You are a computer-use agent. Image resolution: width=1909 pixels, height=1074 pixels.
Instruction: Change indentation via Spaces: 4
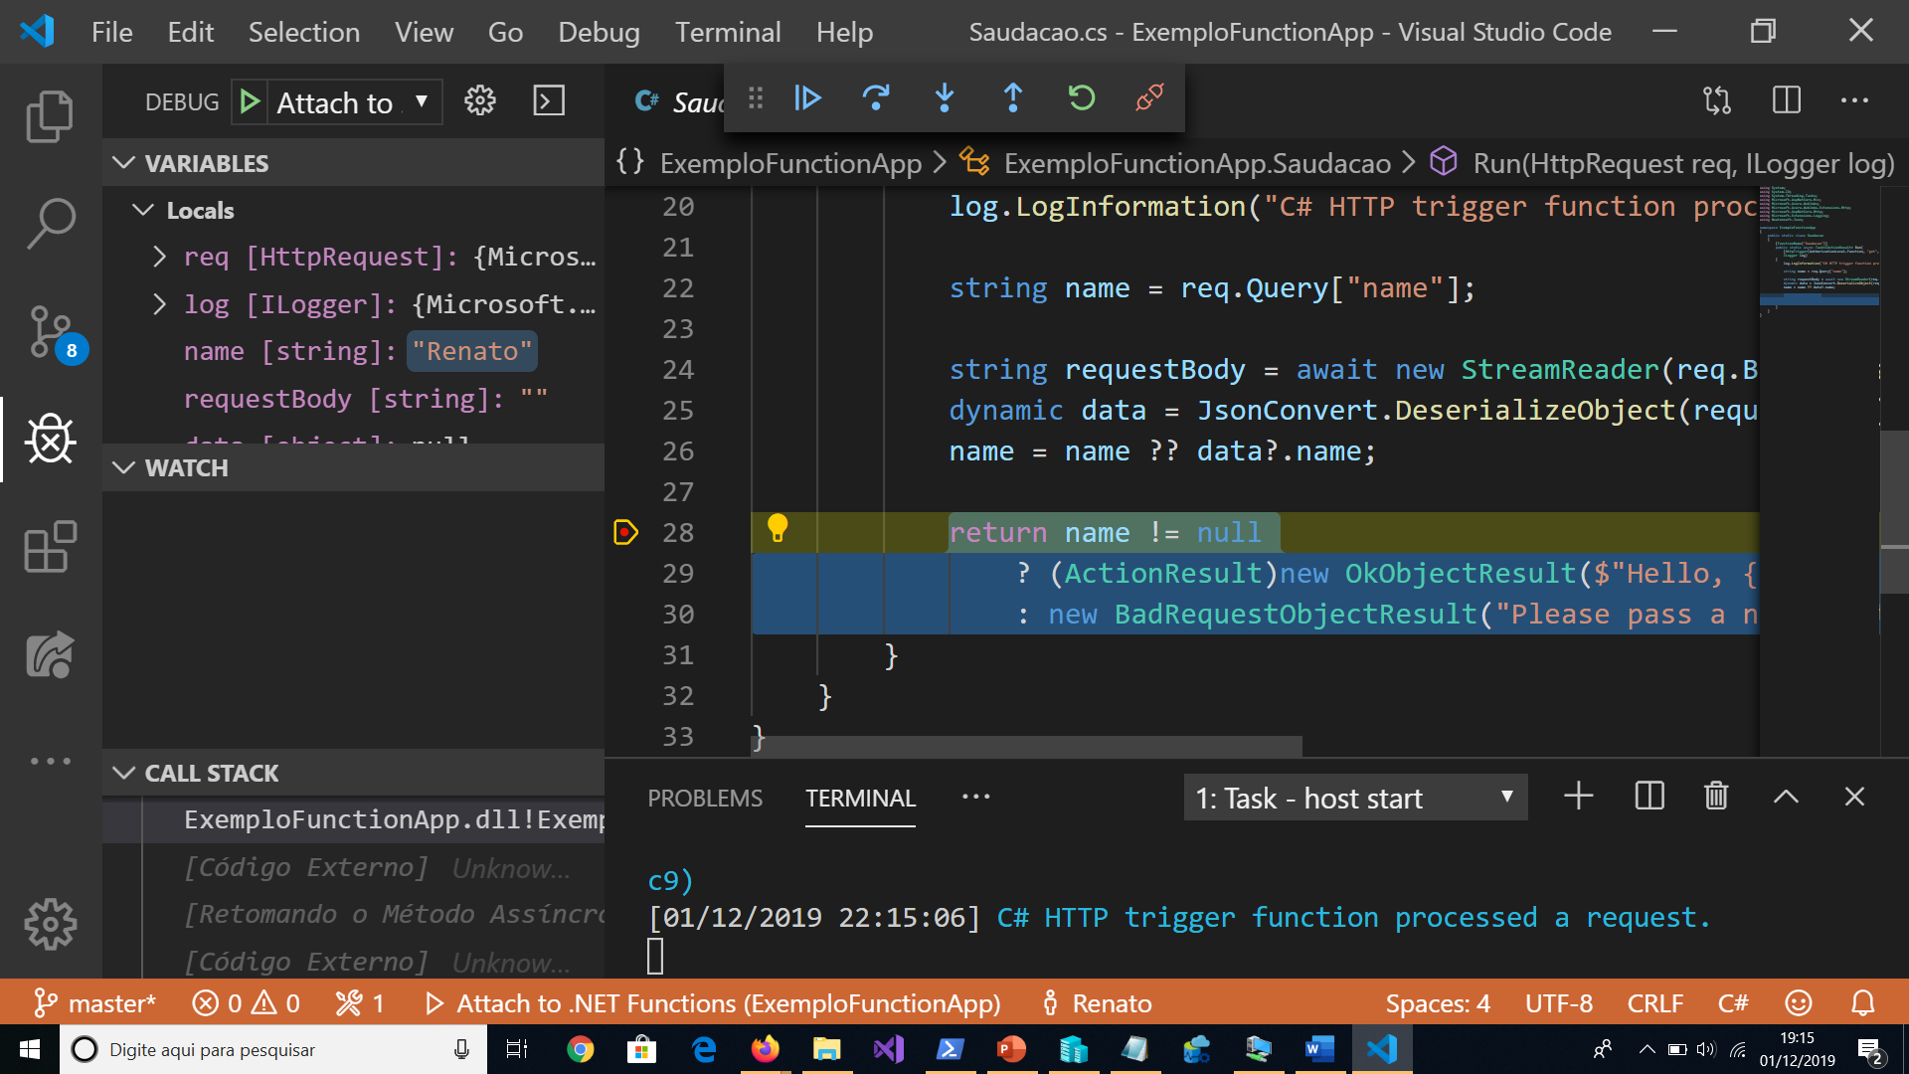pyautogui.click(x=1438, y=1003)
